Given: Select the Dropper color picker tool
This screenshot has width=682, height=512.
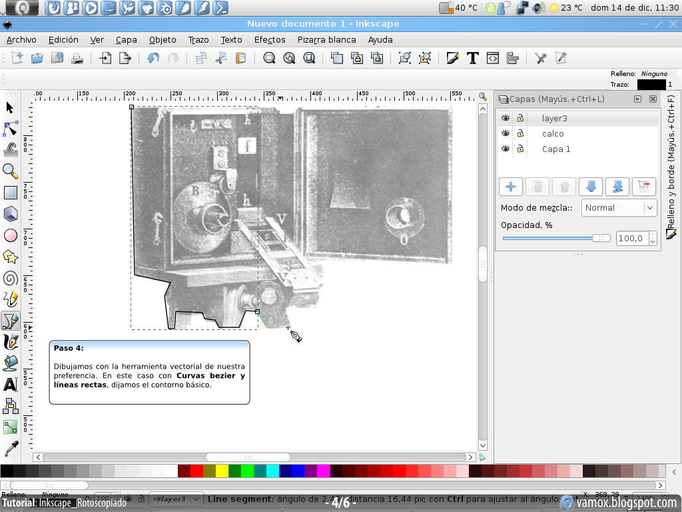Looking at the screenshot, I should pos(11,449).
